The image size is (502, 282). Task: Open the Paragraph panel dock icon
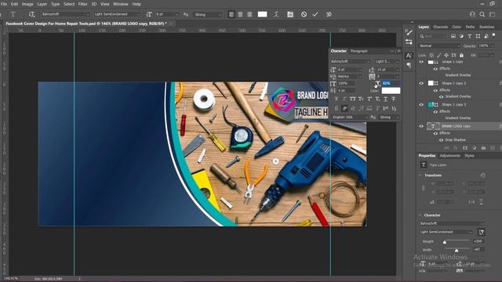[409, 65]
